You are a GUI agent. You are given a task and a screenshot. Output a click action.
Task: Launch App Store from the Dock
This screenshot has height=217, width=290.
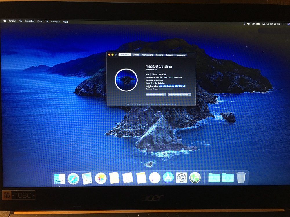pyautogui.click(x=168, y=178)
